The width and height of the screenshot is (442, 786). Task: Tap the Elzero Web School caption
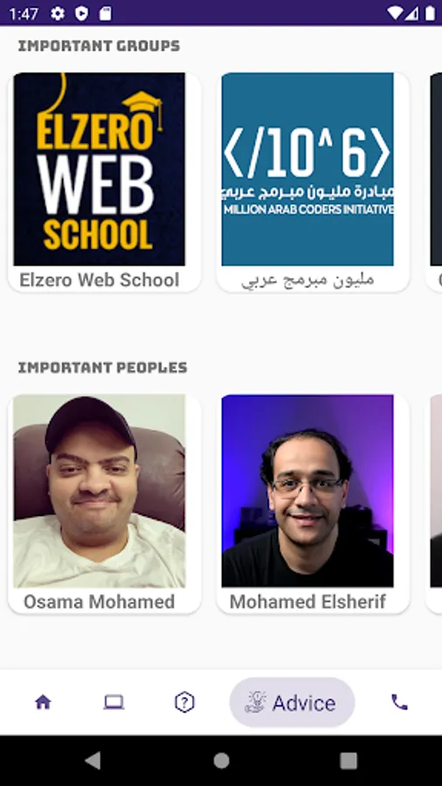[100, 279]
